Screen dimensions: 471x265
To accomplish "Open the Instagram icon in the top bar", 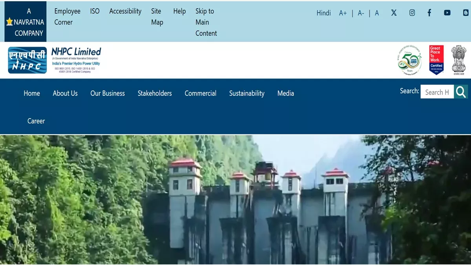I will click(x=412, y=13).
